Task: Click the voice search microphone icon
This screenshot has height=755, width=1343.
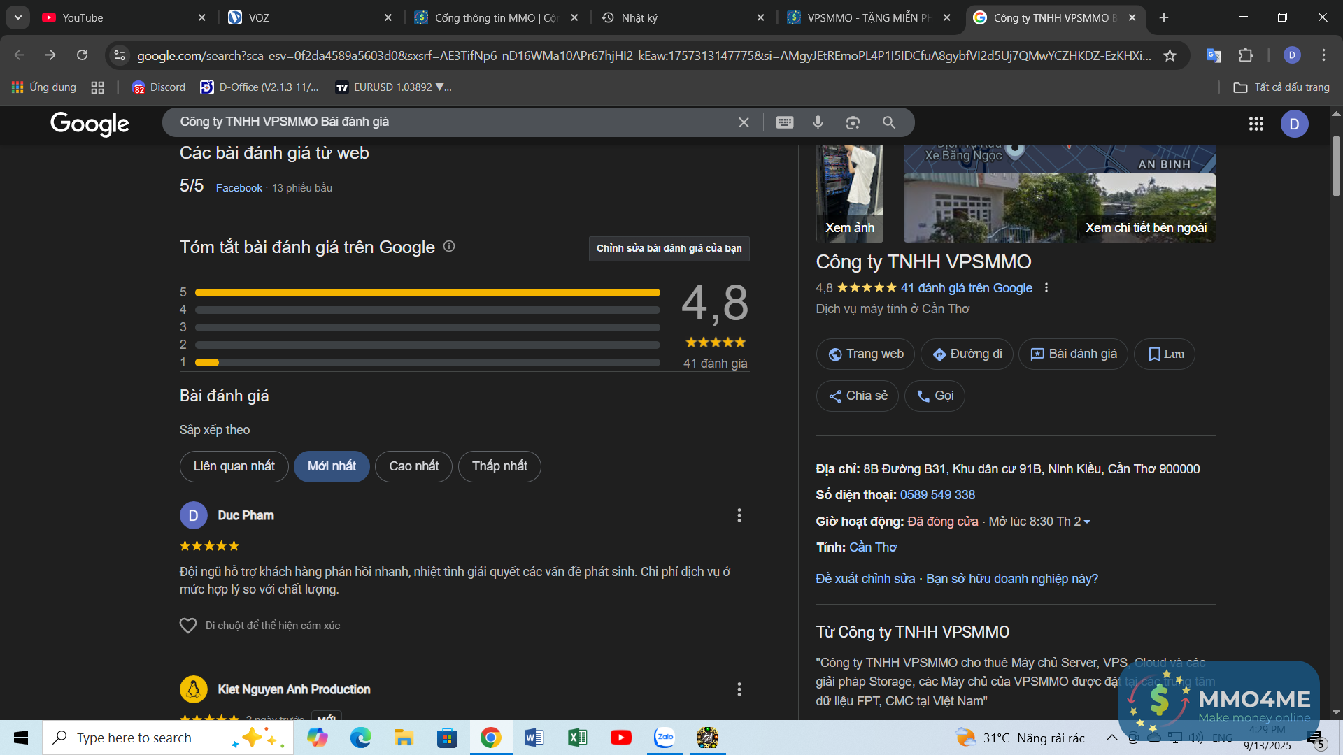Action: tap(818, 122)
